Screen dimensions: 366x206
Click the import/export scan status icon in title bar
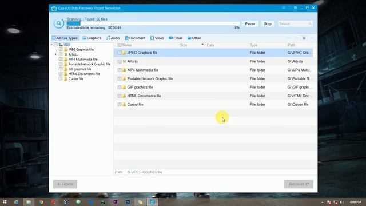click(x=296, y=8)
